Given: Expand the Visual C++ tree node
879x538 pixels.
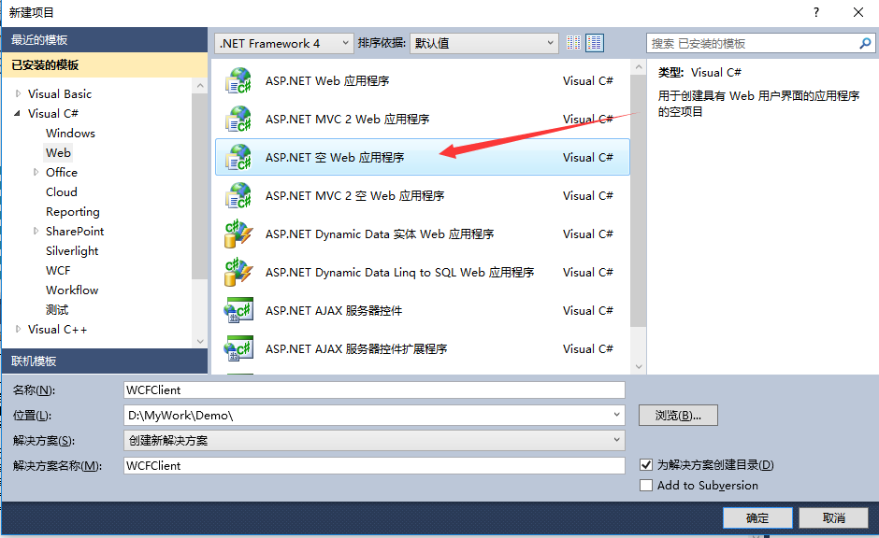Looking at the screenshot, I should pos(18,329).
